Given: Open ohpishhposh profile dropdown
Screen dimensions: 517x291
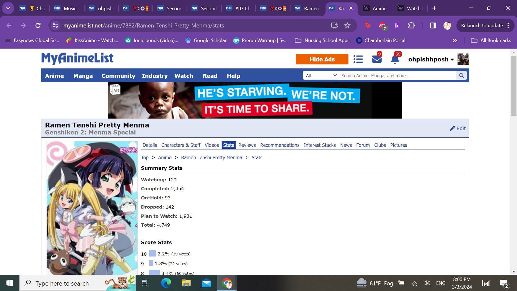Looking at the screenshot, I should [431, 59].
